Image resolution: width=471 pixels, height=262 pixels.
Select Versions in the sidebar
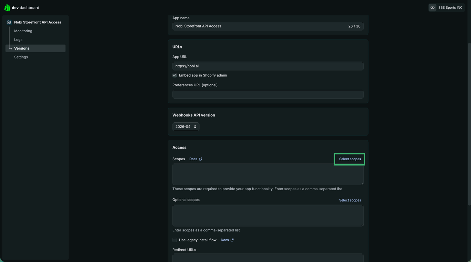[36, 48]
